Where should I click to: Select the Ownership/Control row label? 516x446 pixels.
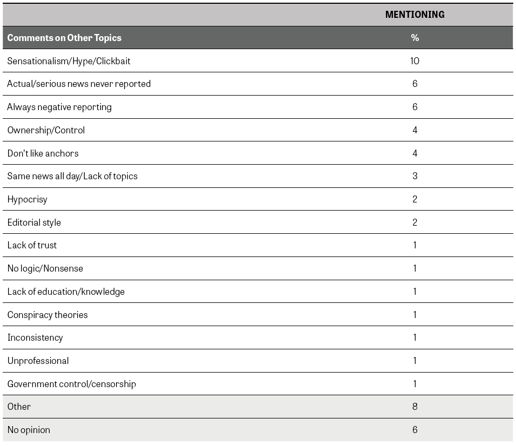click(x=46, y=130)
